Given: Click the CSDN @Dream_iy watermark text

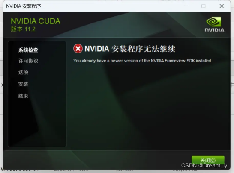Looking at the screenshot, I should pyautogui.click(x=204, y=166).
